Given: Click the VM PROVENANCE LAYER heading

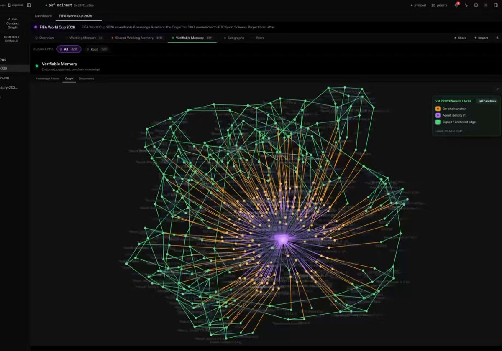Looking at the screenshot, I should click(453, 101).
